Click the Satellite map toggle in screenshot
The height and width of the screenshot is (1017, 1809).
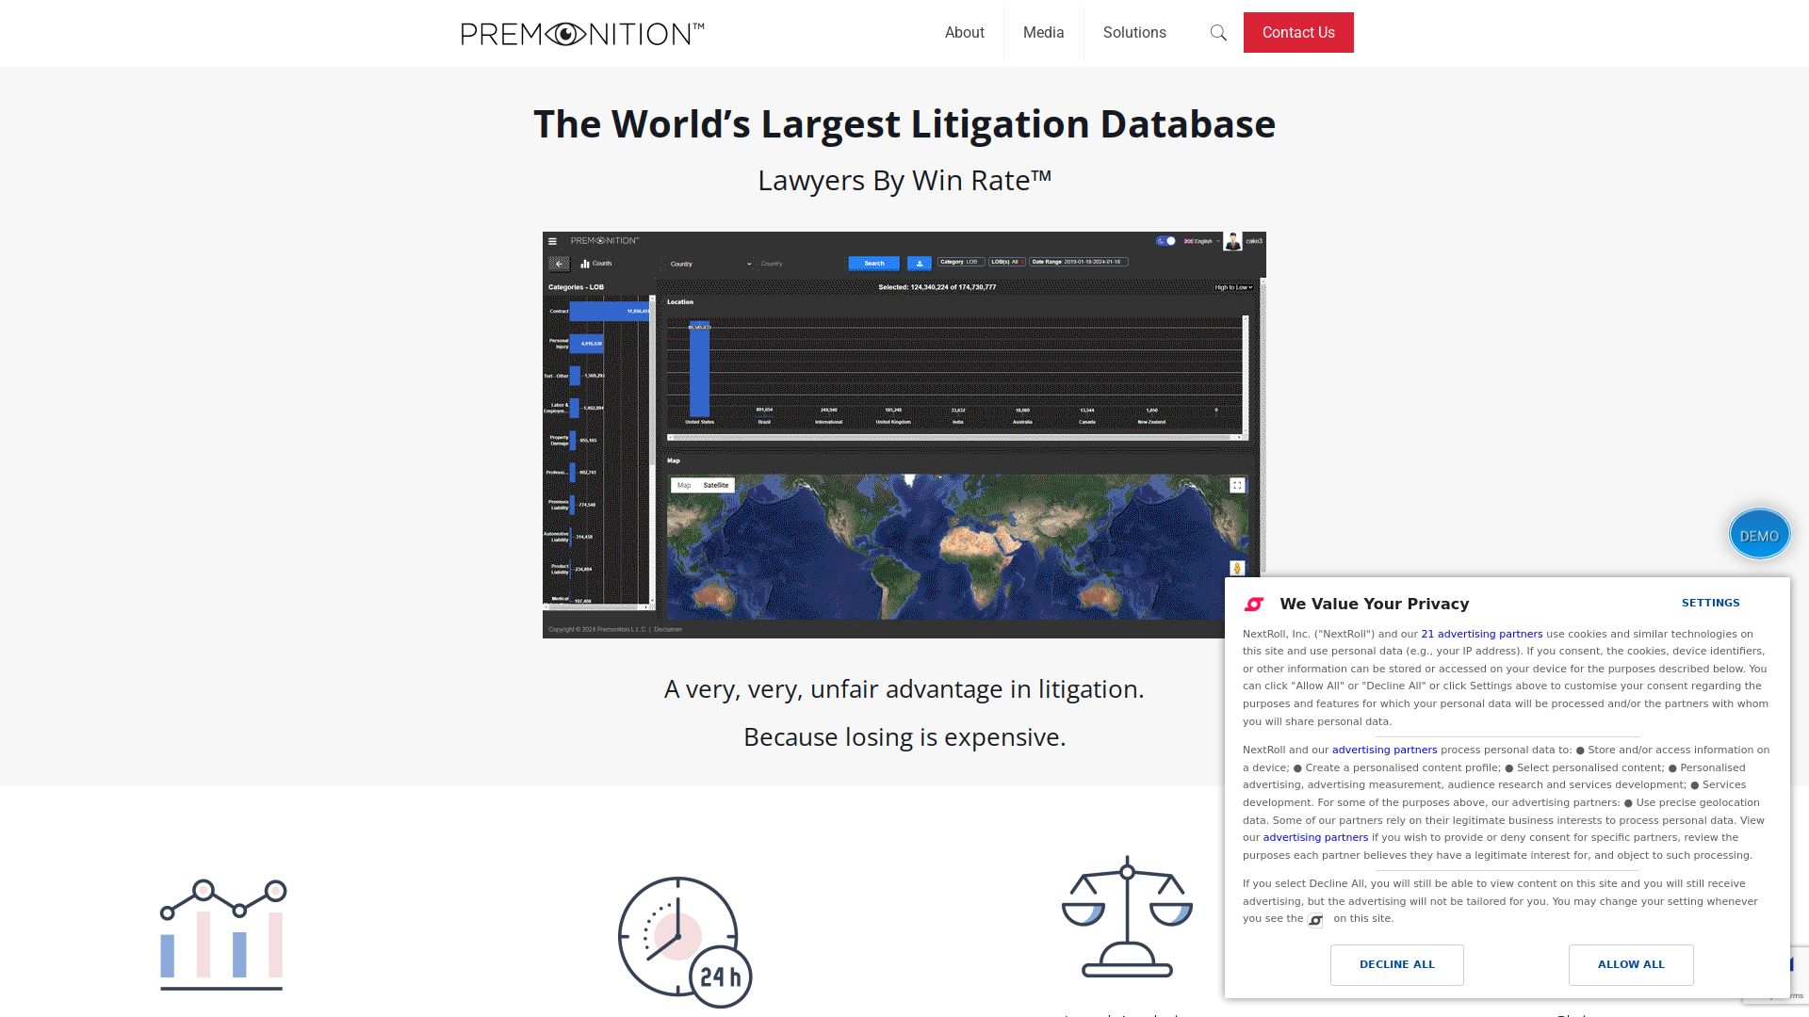coord(716,486)
